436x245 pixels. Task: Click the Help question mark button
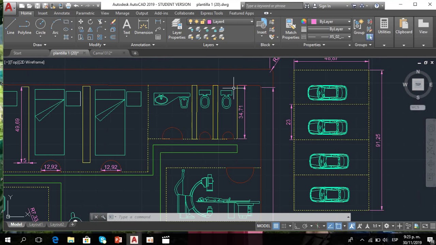click(376, 6)
